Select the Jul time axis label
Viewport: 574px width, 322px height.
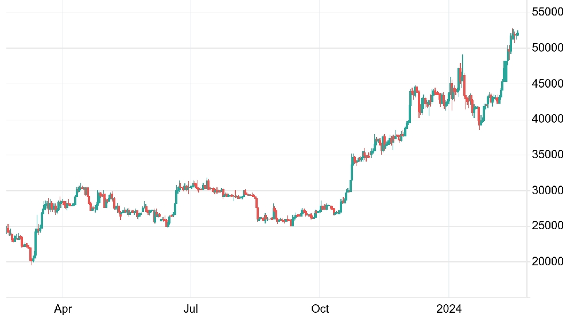191,309
